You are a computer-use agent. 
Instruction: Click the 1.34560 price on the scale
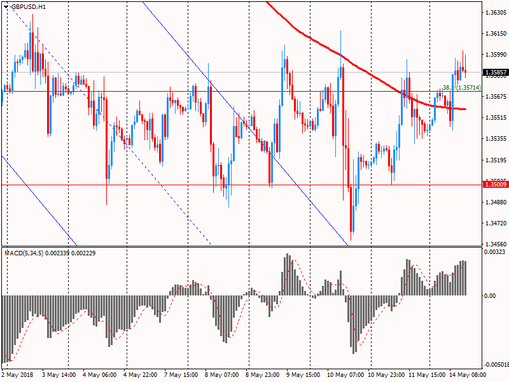495,244
